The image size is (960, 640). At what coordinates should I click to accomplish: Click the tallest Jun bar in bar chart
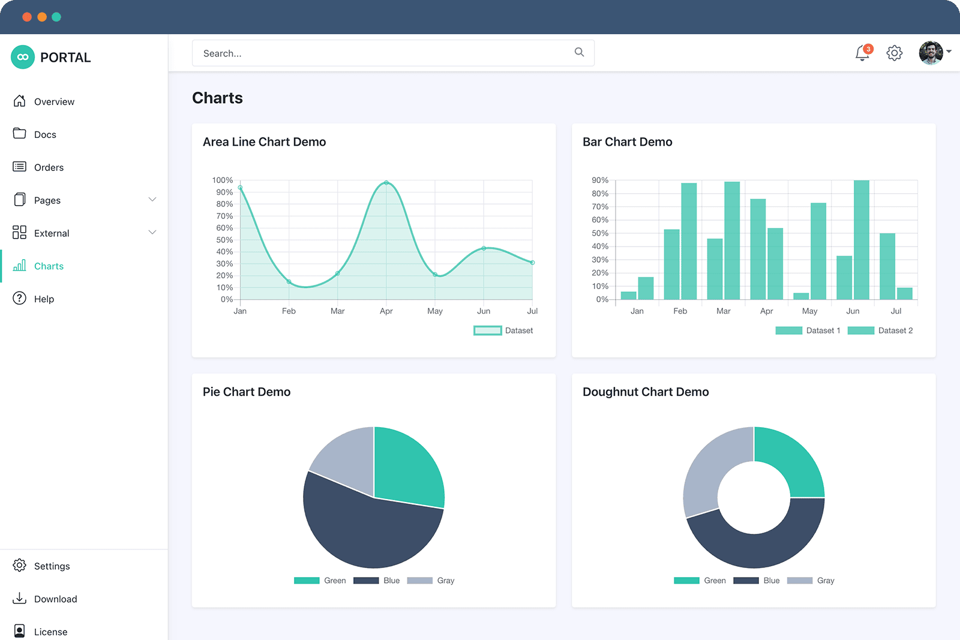pos(862,240)
